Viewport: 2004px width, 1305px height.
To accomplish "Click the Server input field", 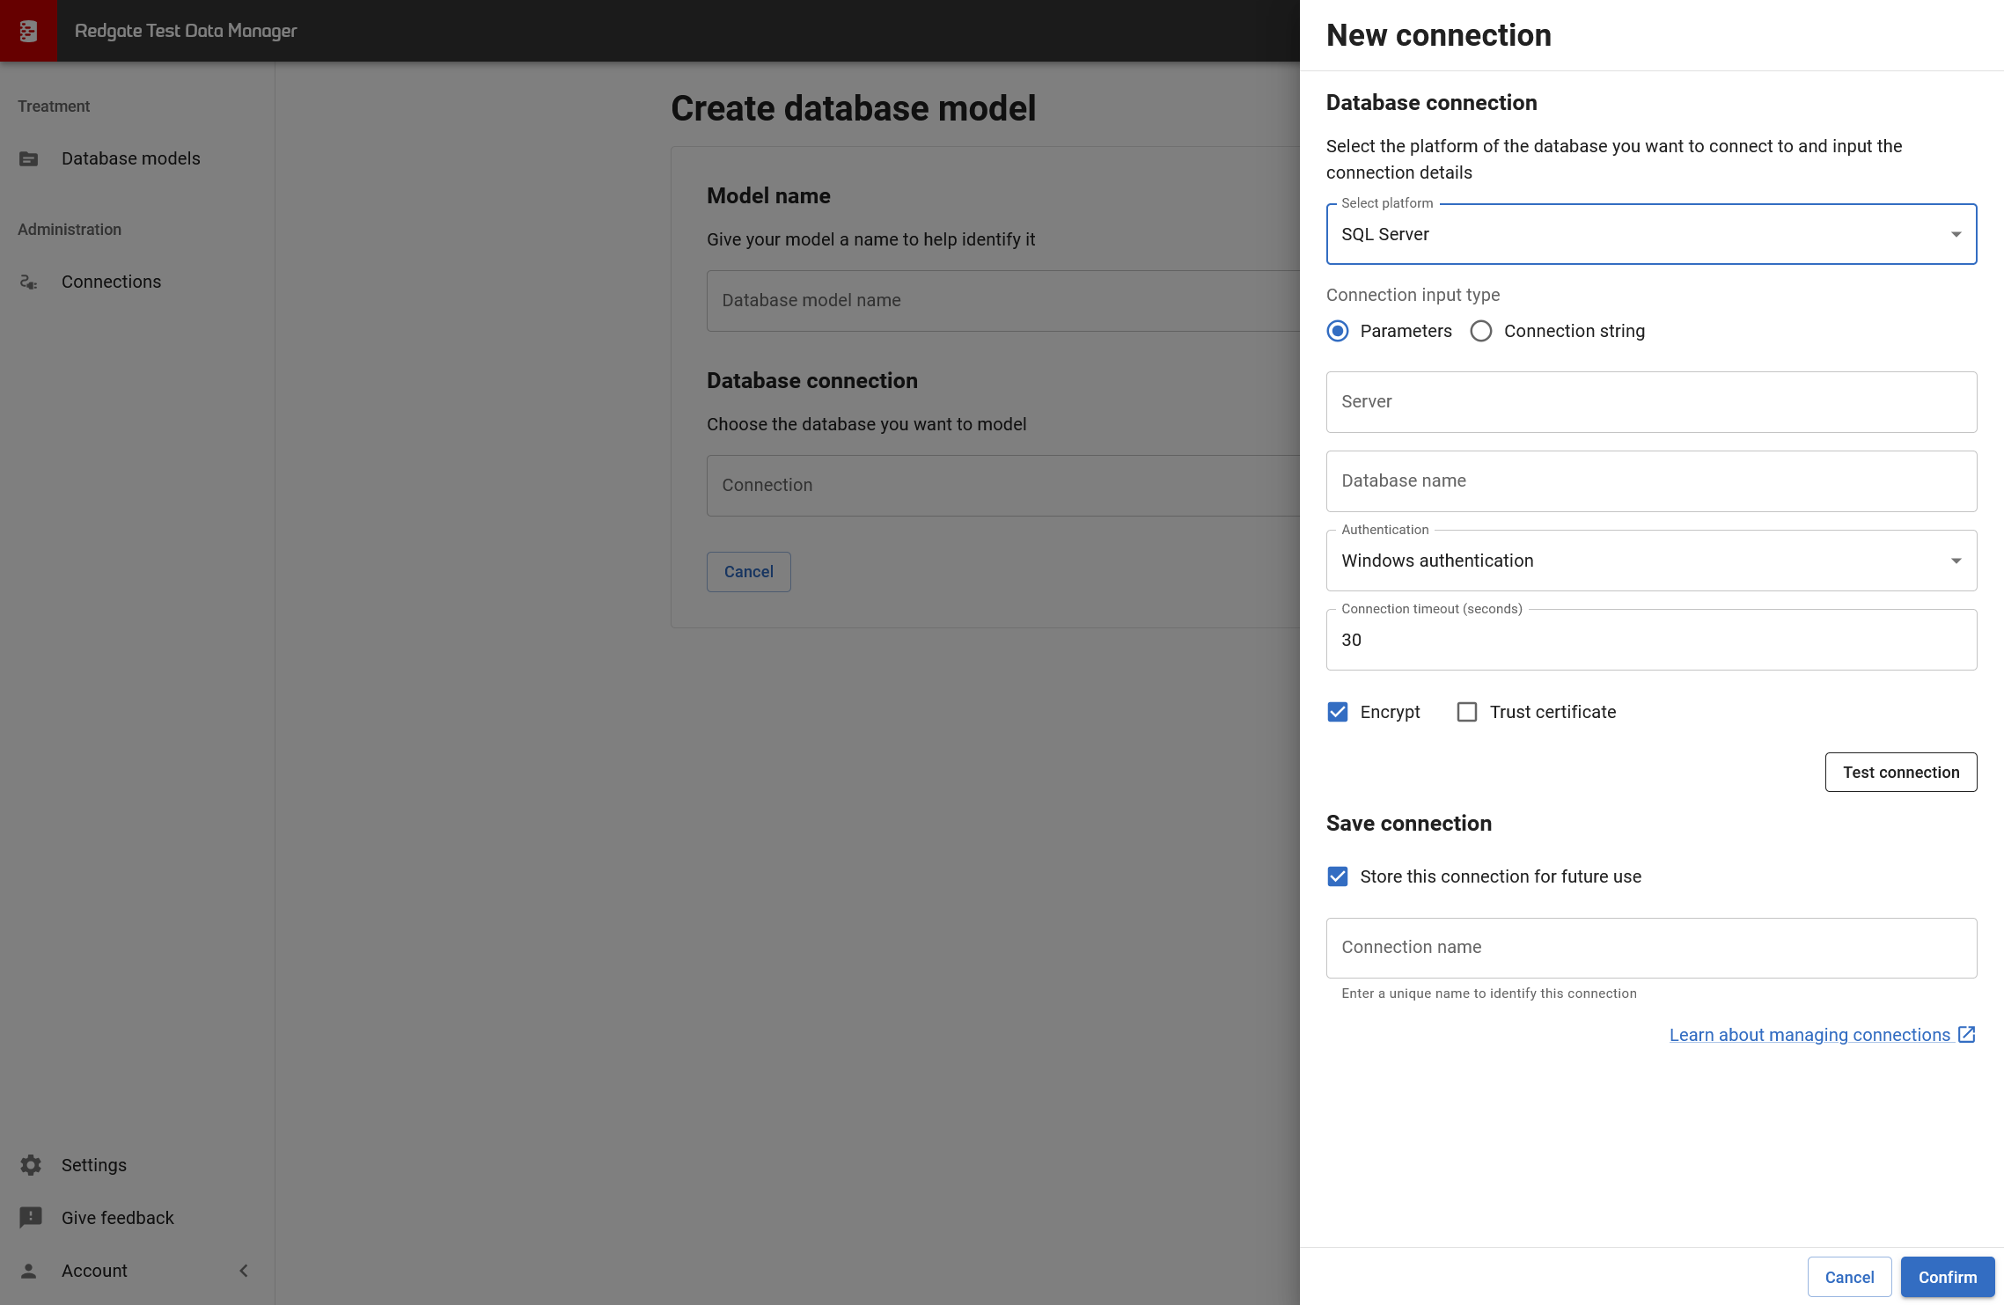I will tap(1650, 402).
